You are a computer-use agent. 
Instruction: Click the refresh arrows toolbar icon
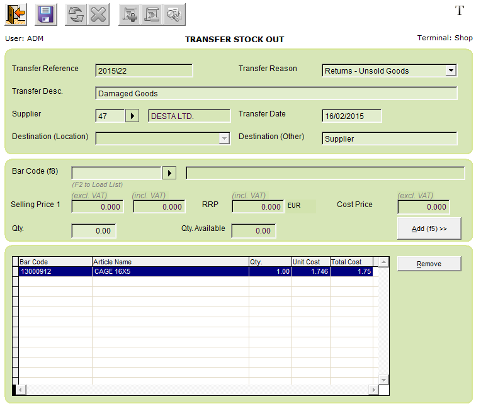[x=76, y=14]
